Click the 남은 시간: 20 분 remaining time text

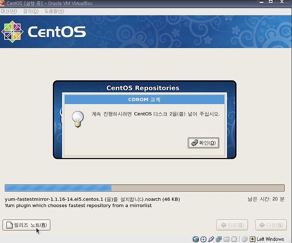point(266,199)
